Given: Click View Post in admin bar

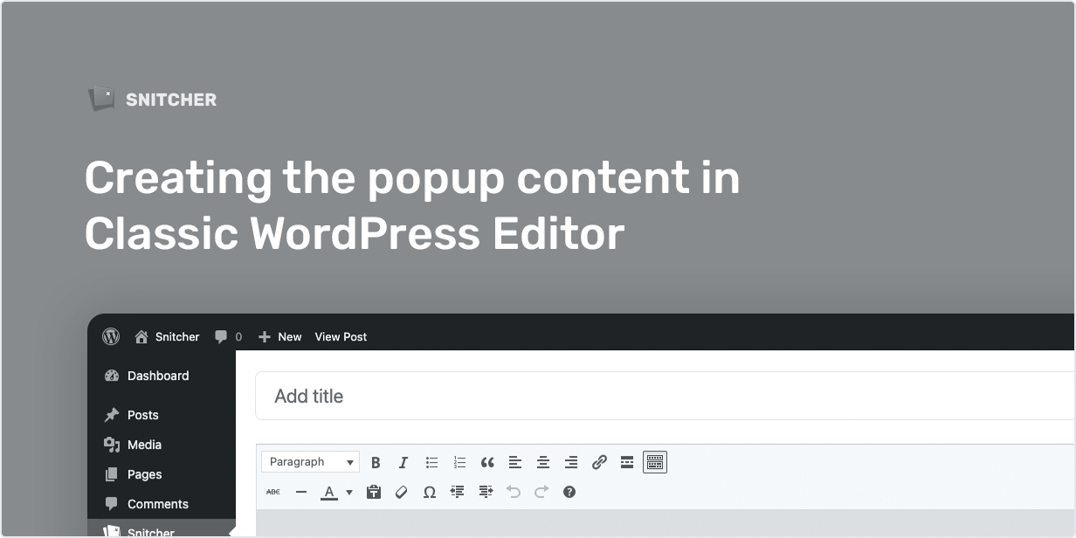Looking at the screenshot, I should click(341, 336).
